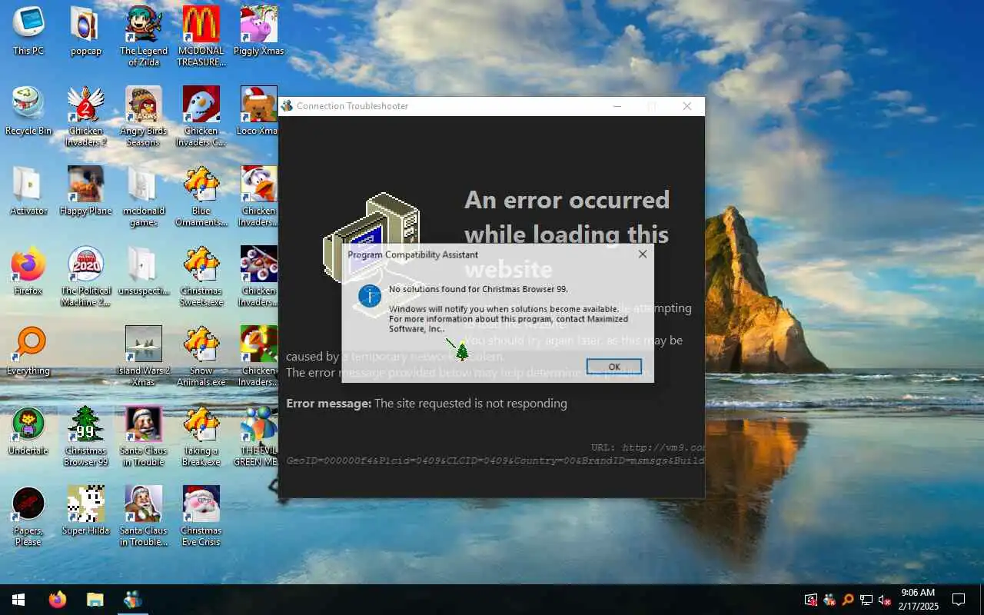Screen dimensions: 984x615
Task: Click the Everything magnifier tray icon
Action: [x=848, y=600]
